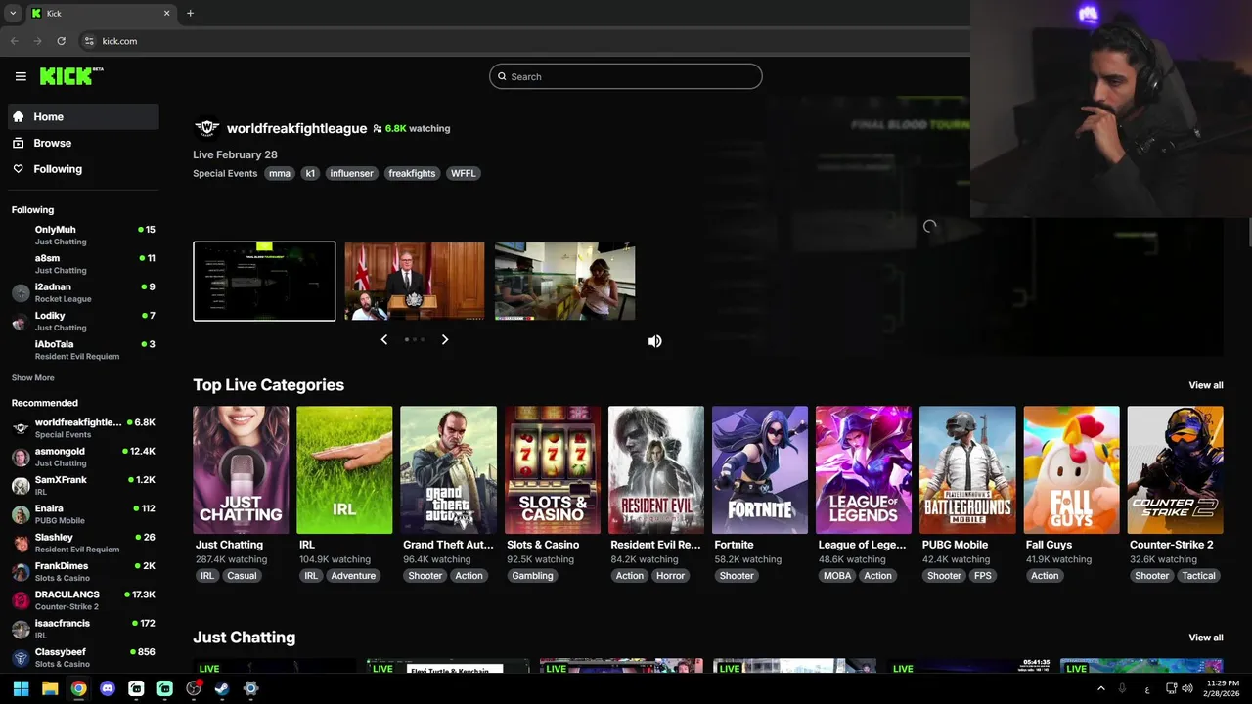
Task: Go to previous featured streams
Action: (383, 339)
